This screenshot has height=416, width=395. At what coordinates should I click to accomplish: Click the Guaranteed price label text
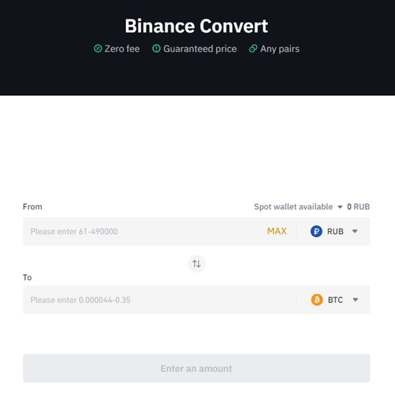200,49
